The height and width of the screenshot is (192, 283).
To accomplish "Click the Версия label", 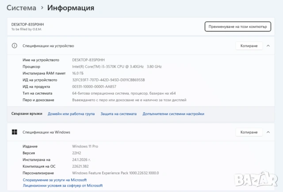I will 29,153.
